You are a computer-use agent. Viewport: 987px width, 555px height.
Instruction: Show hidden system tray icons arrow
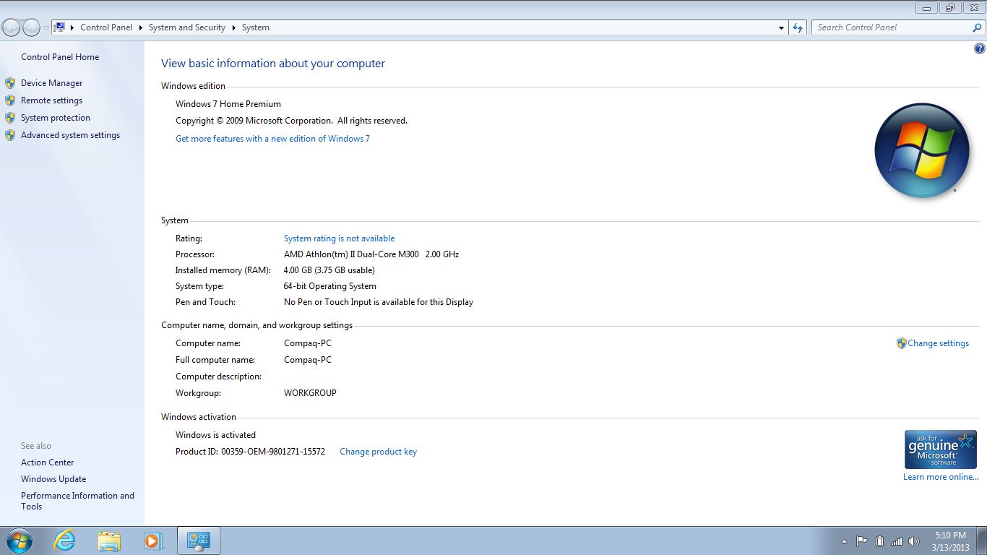pyautogui.click(x=844, y=541)
